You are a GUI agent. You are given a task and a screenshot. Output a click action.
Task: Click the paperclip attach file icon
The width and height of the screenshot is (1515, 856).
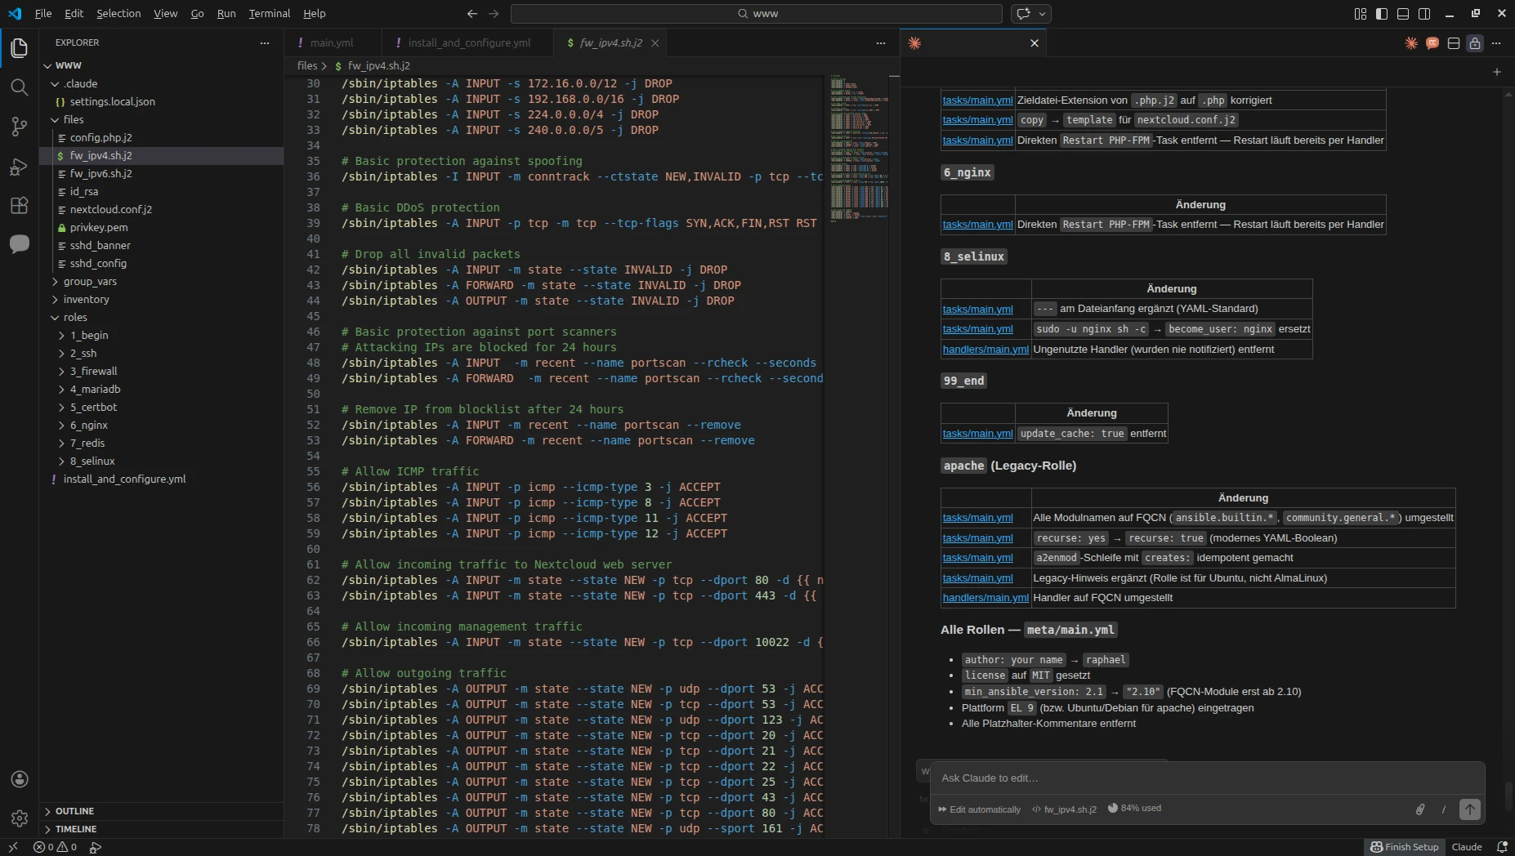pyautogui.click(x=1420, y=809)
